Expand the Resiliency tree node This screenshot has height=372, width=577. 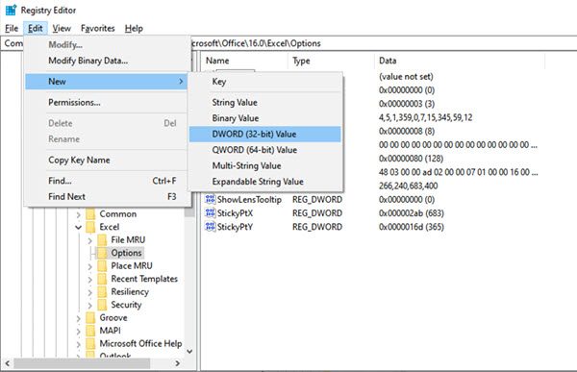tap(90, 292)
